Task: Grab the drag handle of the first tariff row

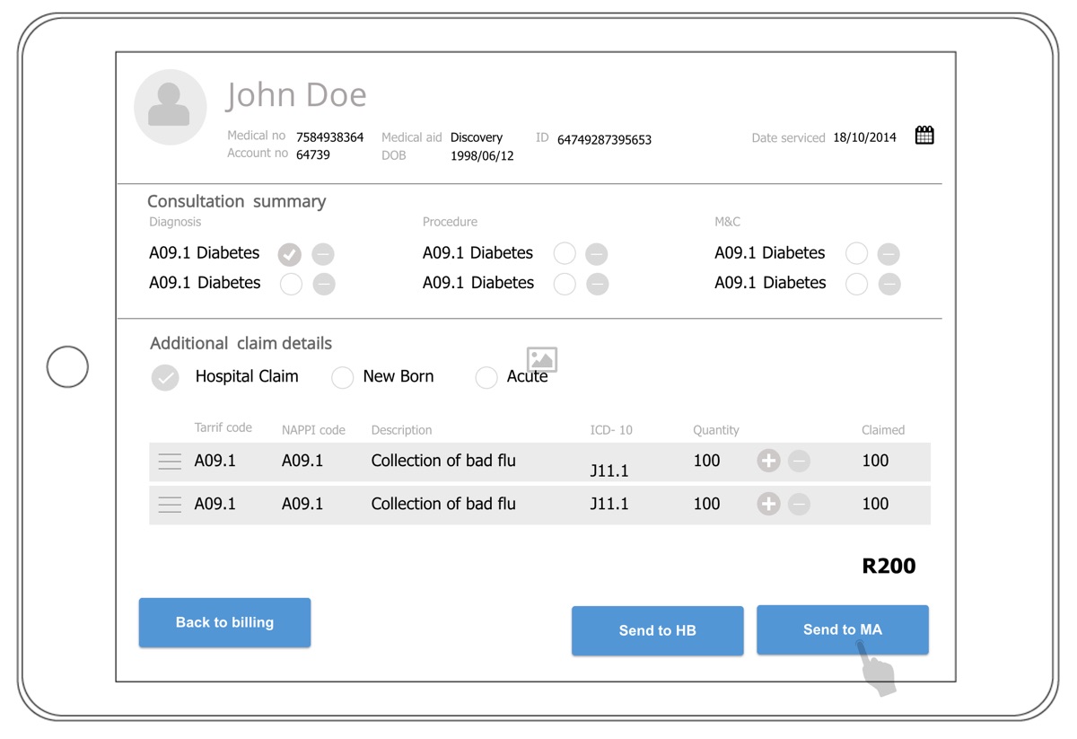Action: pos(170,462)
